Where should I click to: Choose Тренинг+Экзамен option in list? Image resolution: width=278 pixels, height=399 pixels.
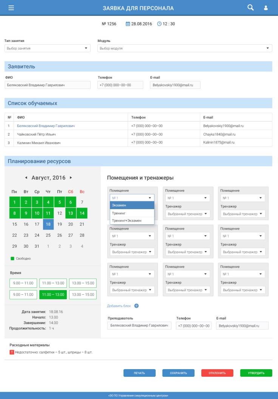coord(132,220)
